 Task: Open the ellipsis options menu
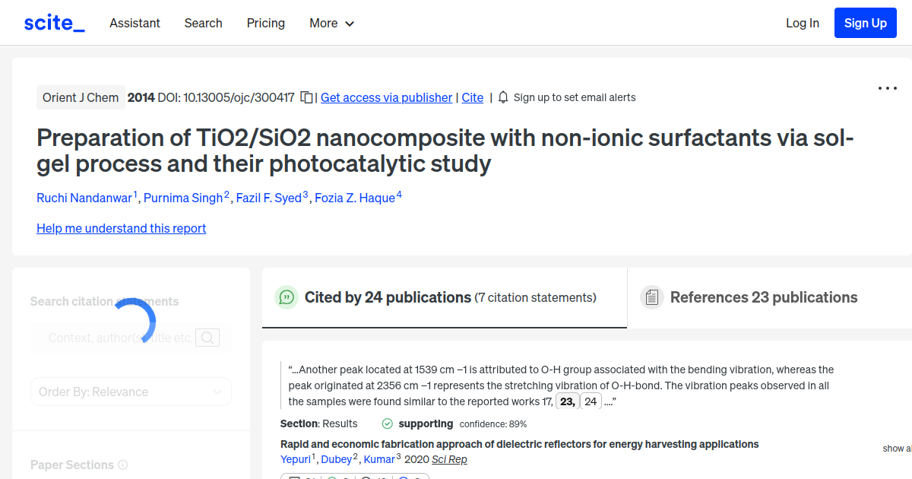[887, 88]
